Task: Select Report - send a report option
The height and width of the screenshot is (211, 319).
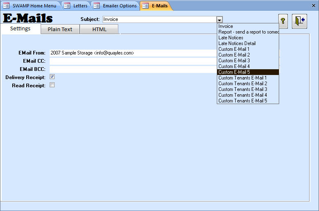Action: point(248,32)
